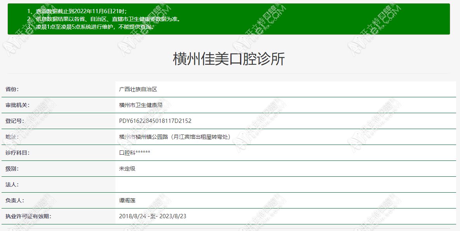Click notice line about 卫生健康委数据为准
Screen dimensions: 460x231
105,19
